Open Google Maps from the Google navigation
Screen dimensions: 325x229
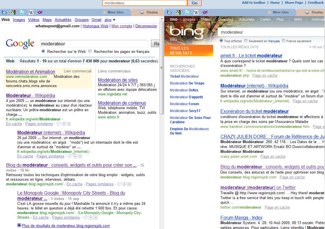(x=47, y=20)
